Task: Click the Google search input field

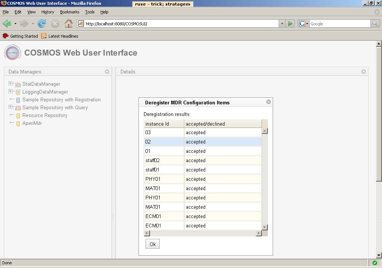Action: click(x=340, y=23)
